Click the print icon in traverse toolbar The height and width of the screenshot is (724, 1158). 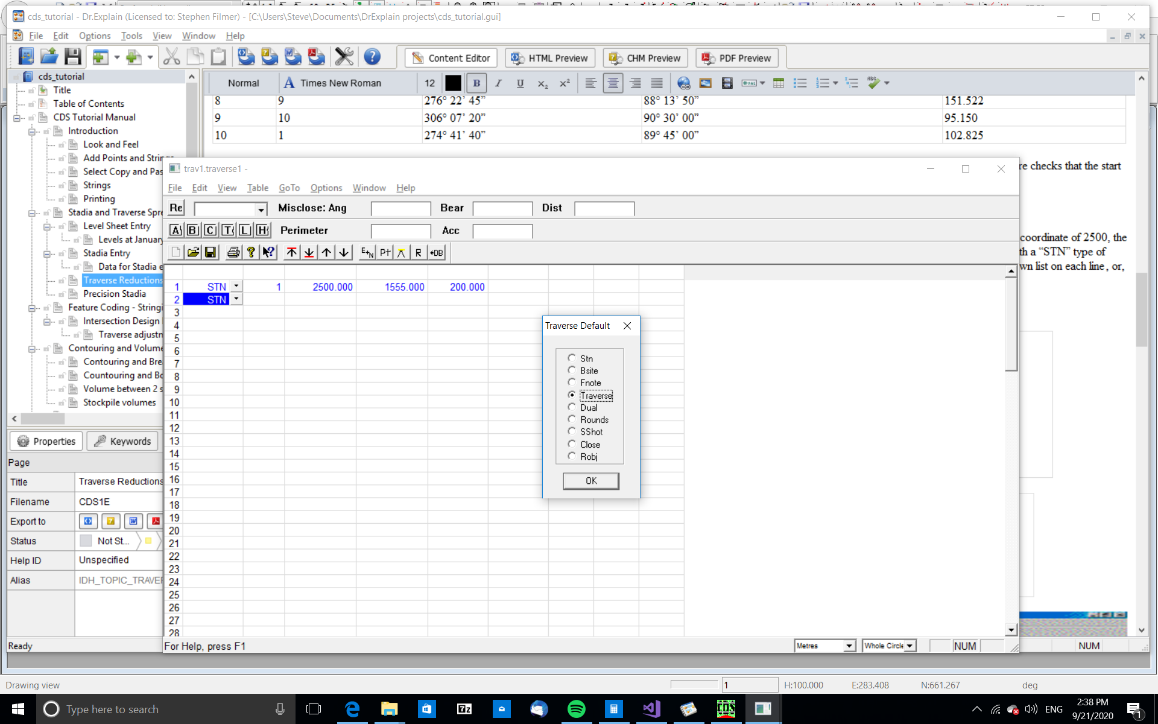pos(233,252)
